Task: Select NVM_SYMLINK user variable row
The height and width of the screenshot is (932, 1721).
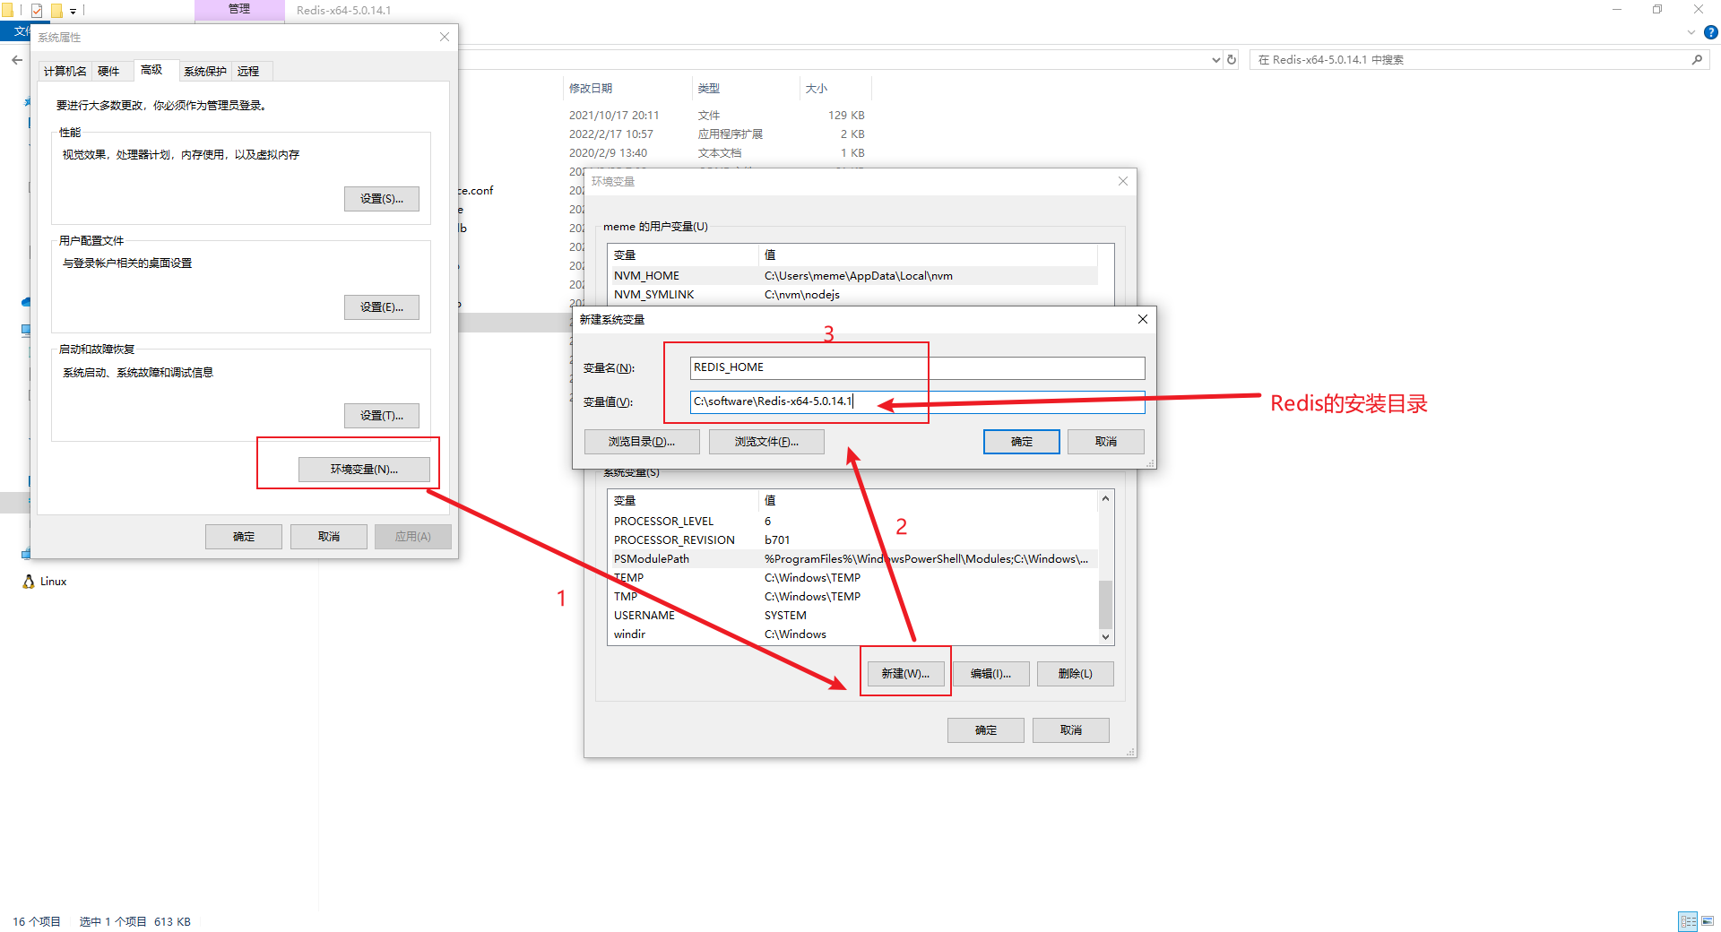Action: (x=853, y=295)
